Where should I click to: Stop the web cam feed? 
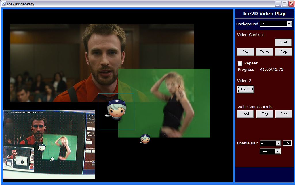click(283, 114)
